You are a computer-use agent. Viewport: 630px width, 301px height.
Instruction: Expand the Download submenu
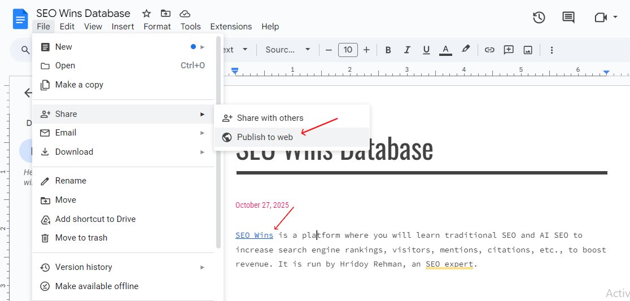click(123, 152)
